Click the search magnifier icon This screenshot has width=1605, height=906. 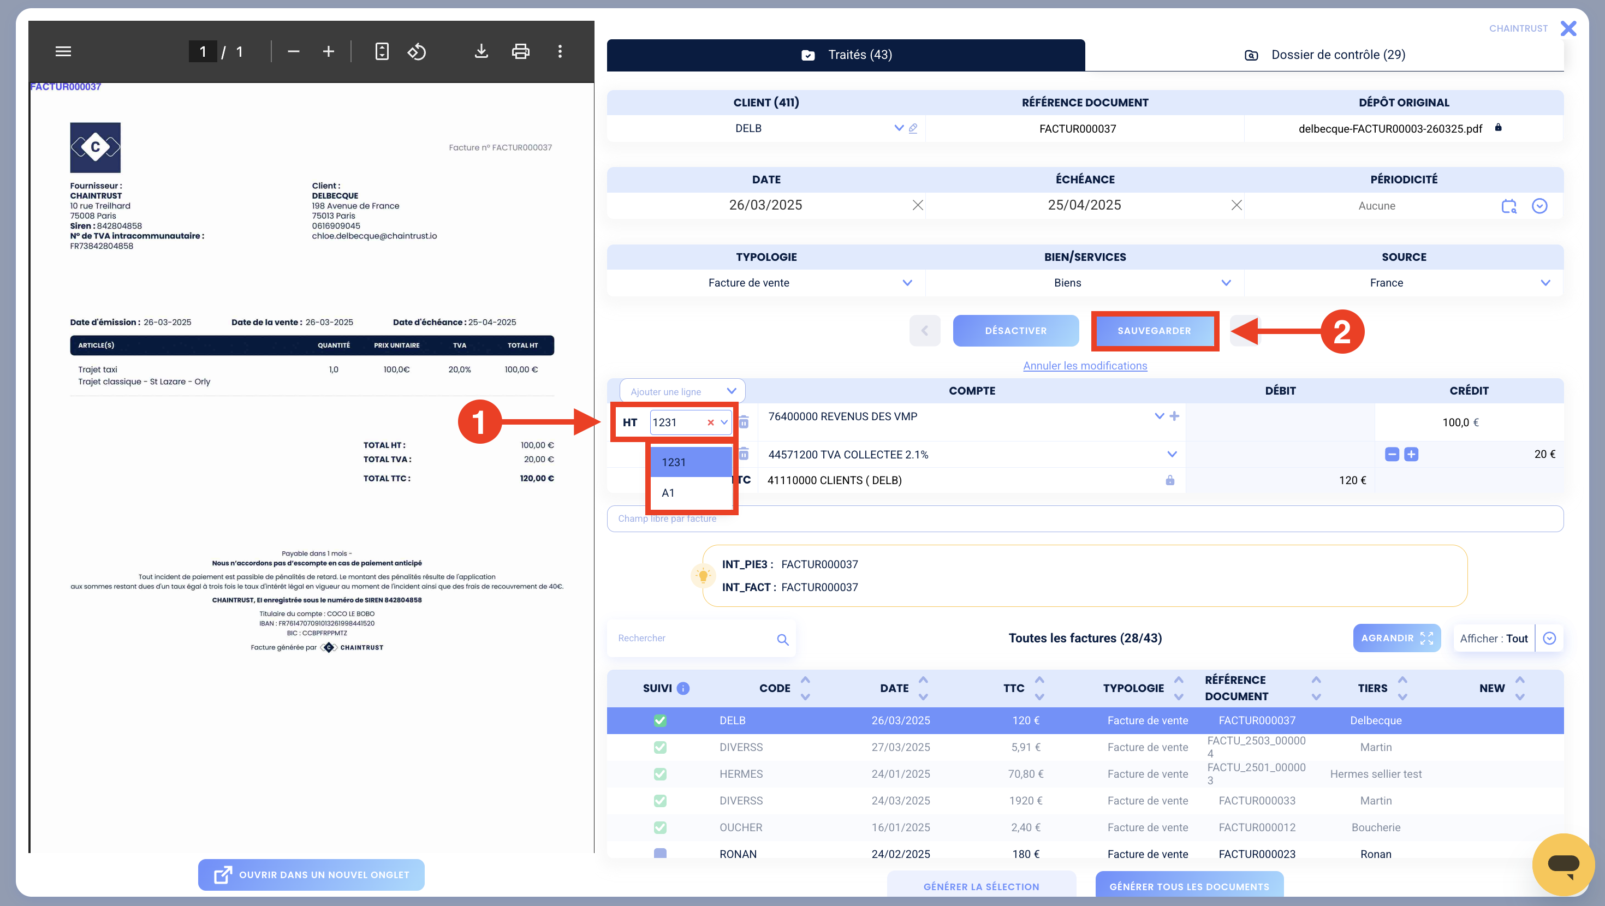[783, 639]
